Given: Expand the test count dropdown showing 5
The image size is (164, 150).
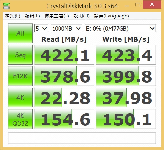Looking at the screenshot, I should [x=41, y=28].
